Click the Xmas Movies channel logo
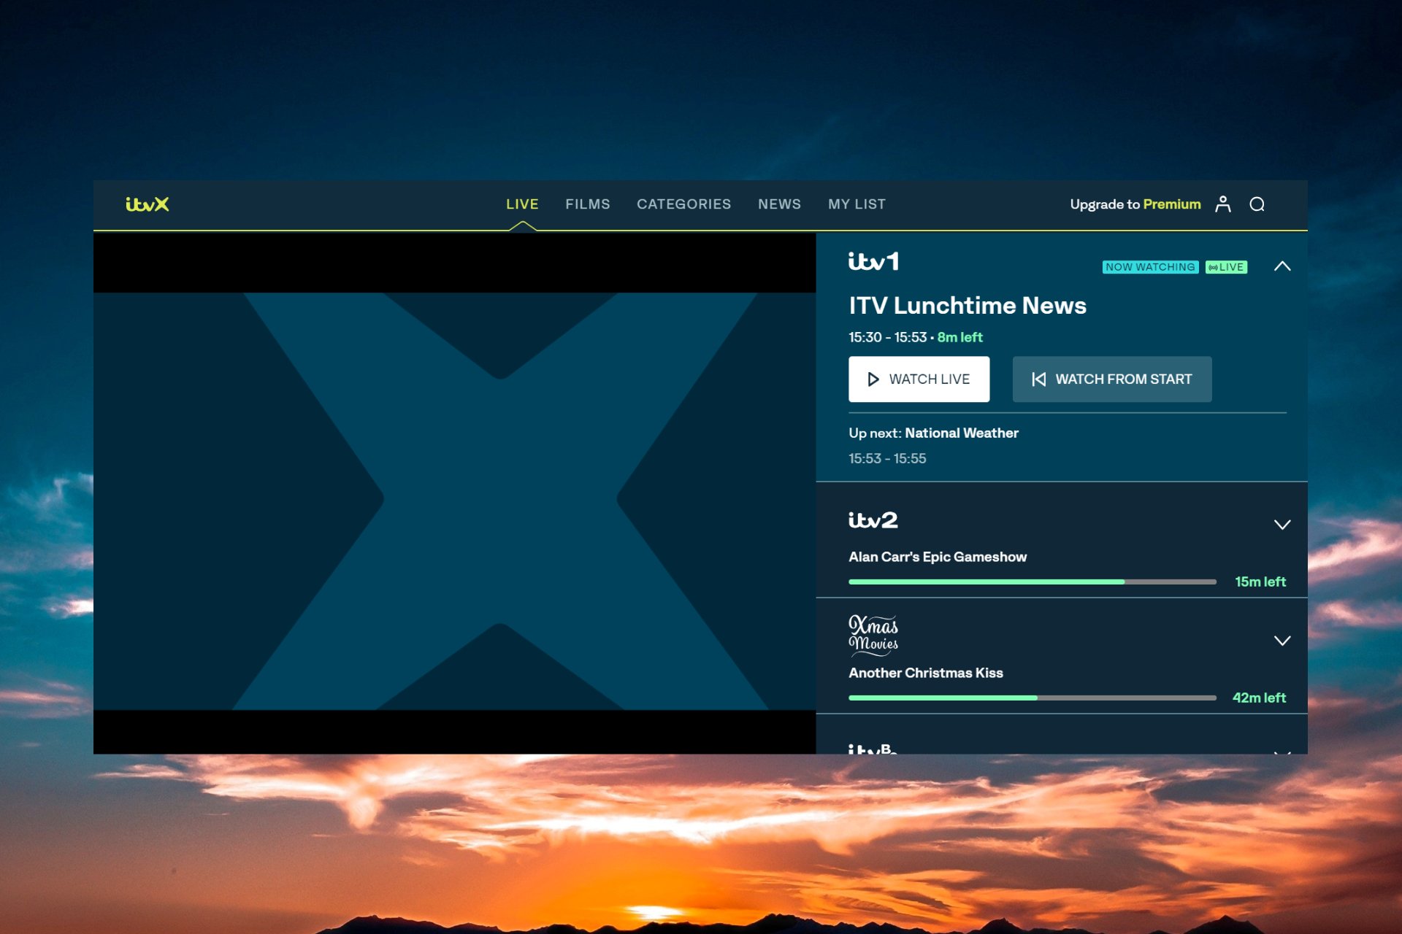The height and width of the screenshot is (934, 1402). tap(873, 635)
